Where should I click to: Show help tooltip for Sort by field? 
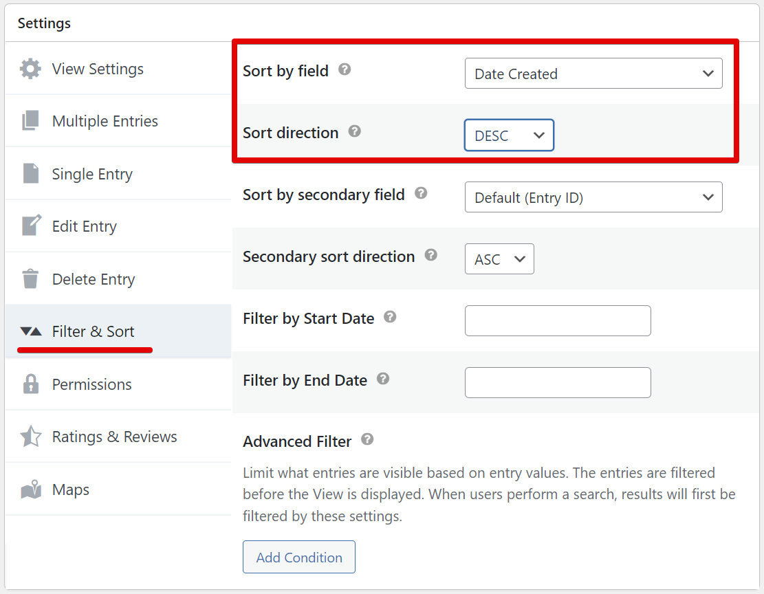point(345,69)
